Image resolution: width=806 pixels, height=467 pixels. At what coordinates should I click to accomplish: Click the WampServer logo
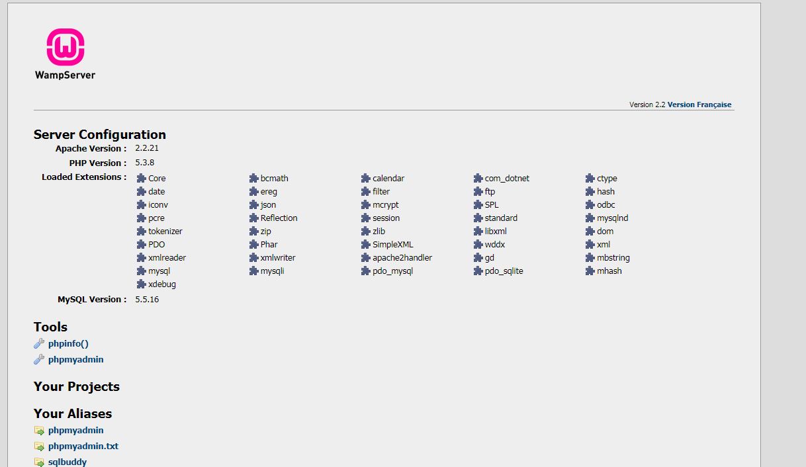tap(66, 54)
